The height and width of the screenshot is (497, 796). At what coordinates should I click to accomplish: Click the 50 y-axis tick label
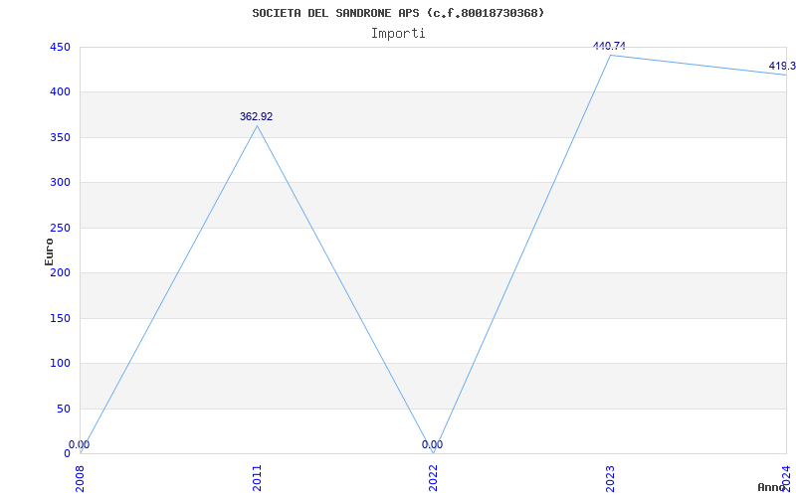[63, 409]
